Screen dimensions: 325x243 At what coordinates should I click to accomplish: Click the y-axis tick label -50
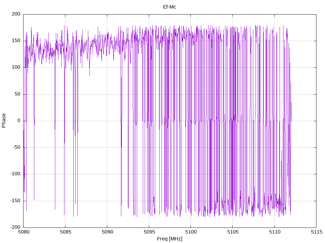[x=17, y=147]
